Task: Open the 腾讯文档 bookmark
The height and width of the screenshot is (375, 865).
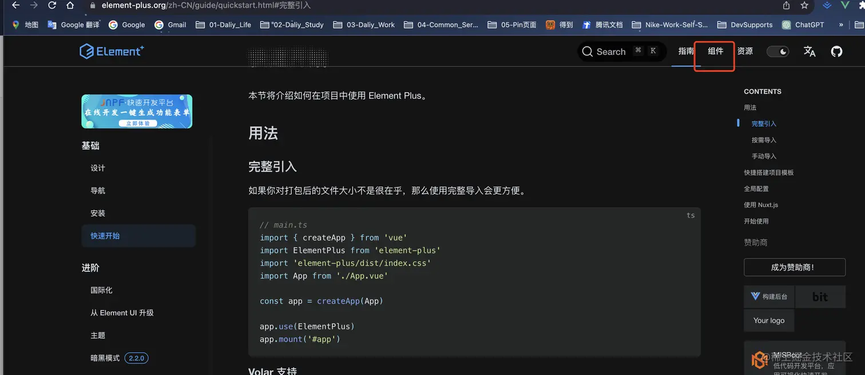Action: 602,25
